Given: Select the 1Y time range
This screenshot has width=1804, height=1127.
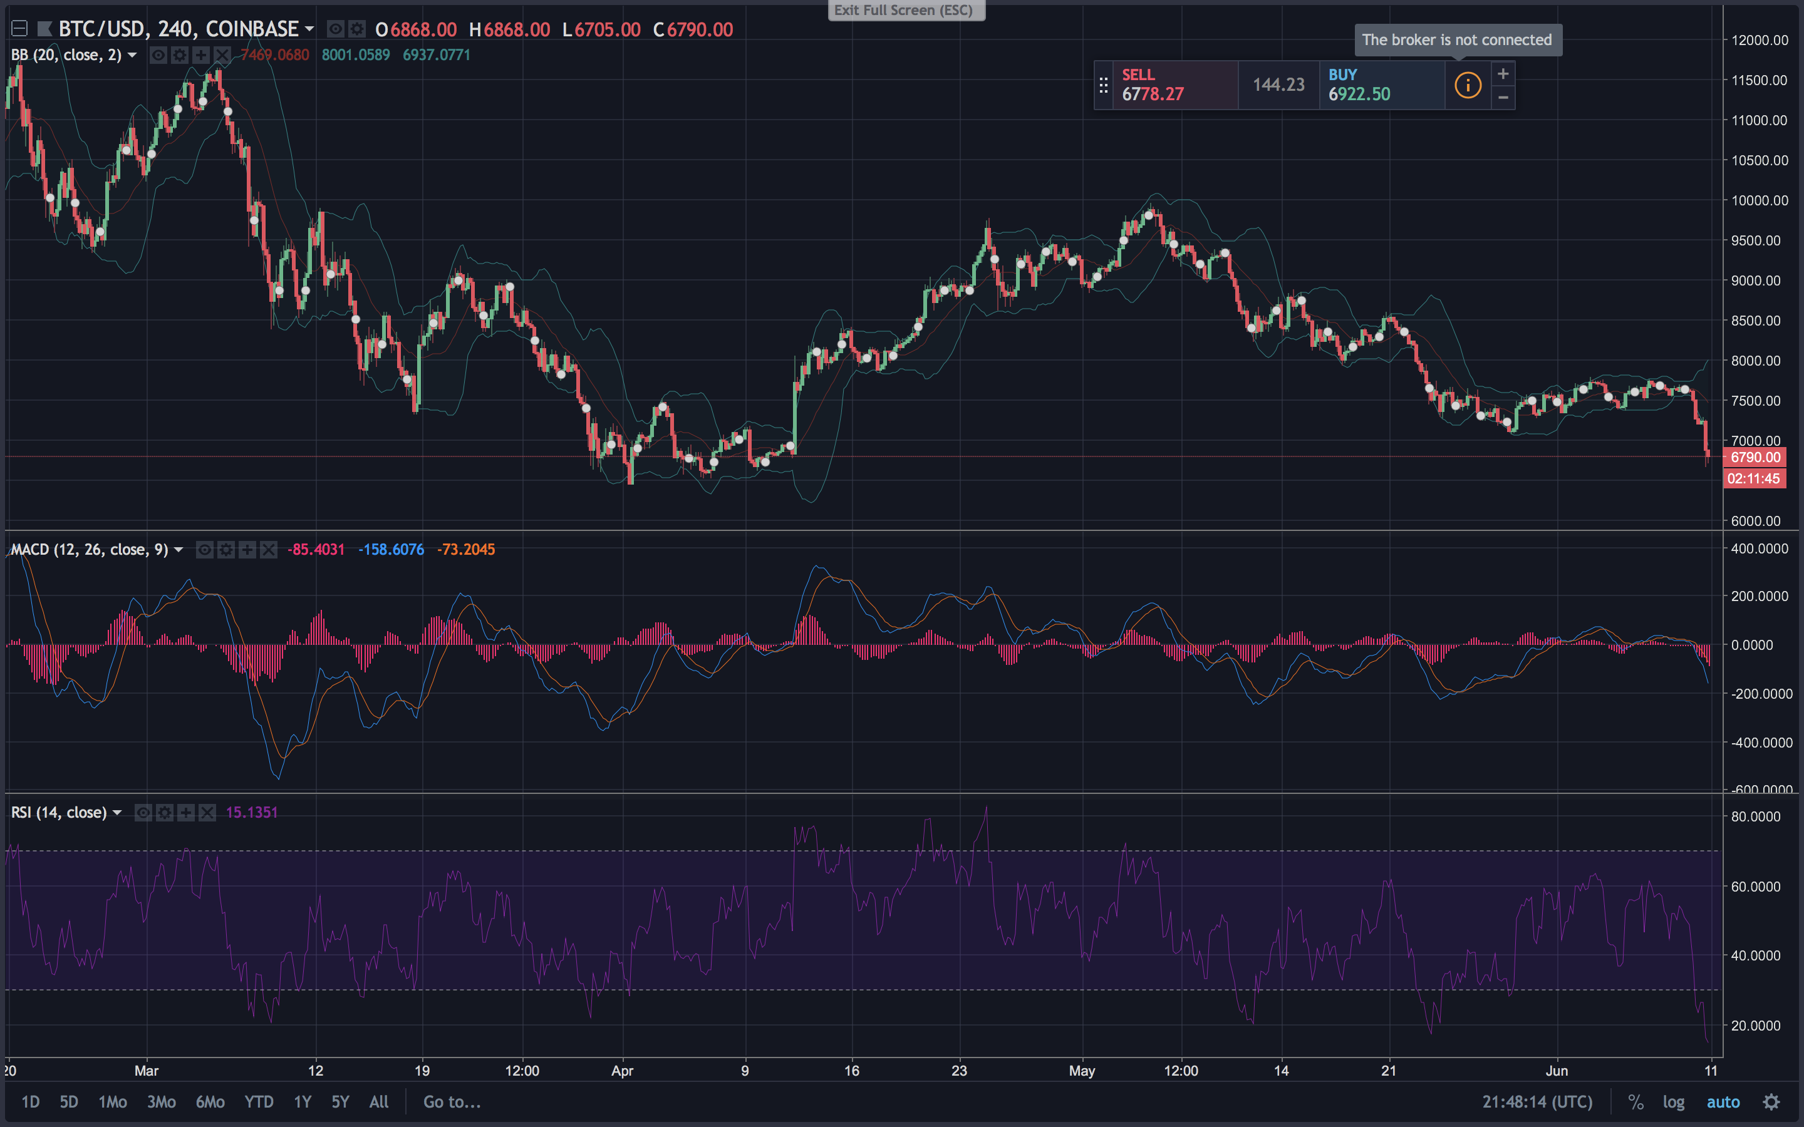Looking at the screenshot, I should [302, 1102].
